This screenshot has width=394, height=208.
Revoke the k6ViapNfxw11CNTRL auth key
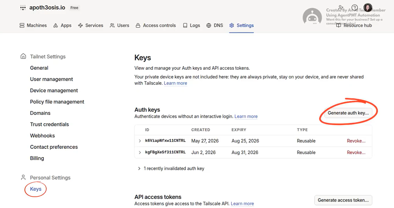pyautogui.click(x=356, y=141)
